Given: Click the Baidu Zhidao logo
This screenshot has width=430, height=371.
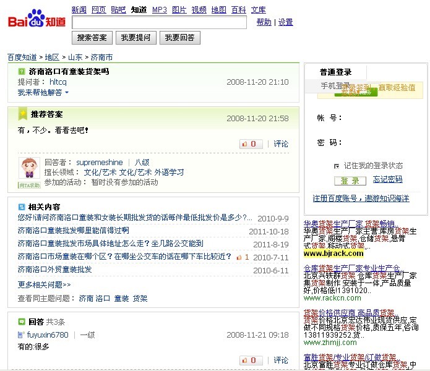Looking at the screenshot, I should point(37,20).
